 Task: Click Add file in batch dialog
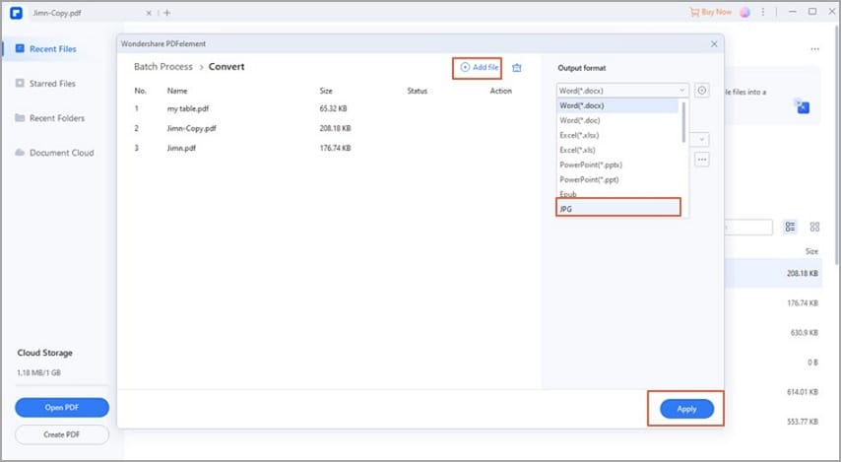point(479,68)
